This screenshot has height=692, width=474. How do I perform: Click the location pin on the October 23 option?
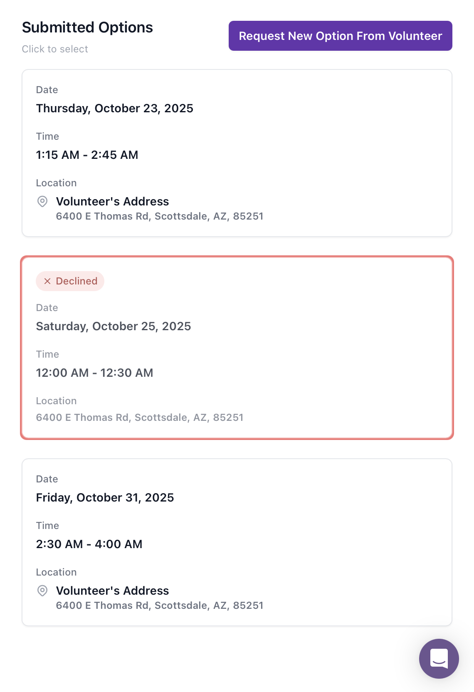tap(42, 202)
